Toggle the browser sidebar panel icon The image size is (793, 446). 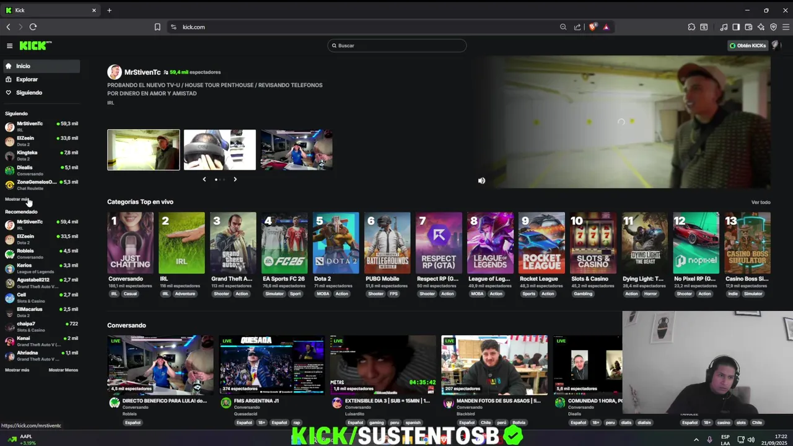pyautogui.click(x=736, y=27)
